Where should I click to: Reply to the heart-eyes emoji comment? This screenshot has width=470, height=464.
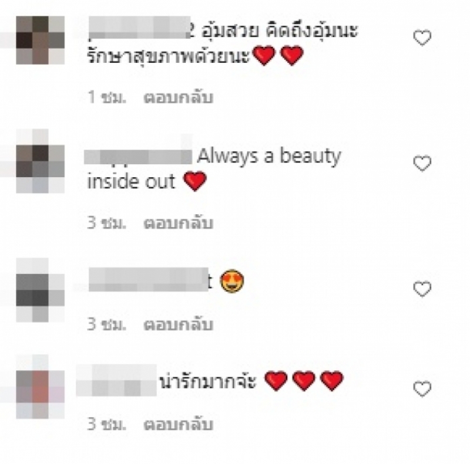(x=179, y=324)
